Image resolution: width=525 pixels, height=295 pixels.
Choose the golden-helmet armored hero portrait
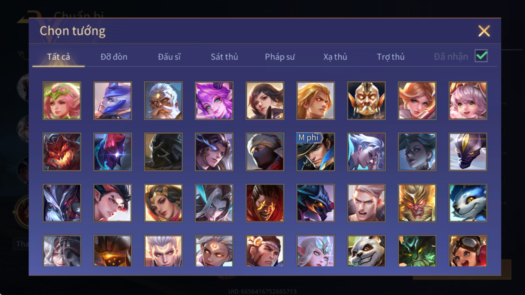pos(366,101)
